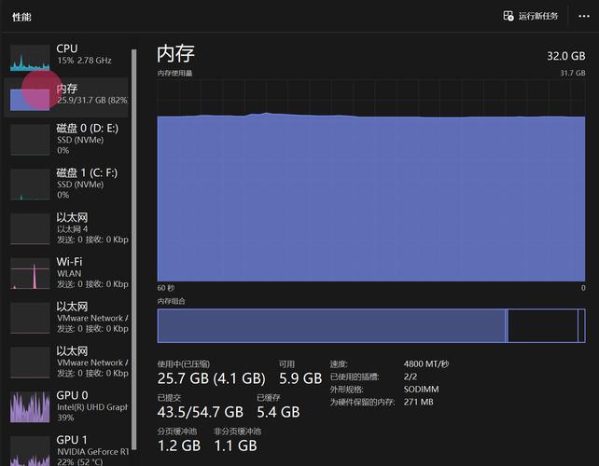Open the CPU performance graph thumbnail
The image size is (599, 466).
pos(30,58)
